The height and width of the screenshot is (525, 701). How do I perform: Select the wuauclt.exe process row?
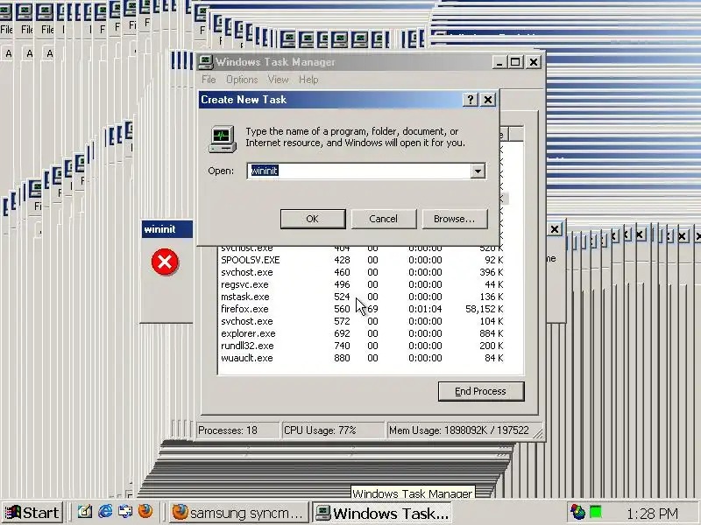pyautogui.click(x=362, y=358)
